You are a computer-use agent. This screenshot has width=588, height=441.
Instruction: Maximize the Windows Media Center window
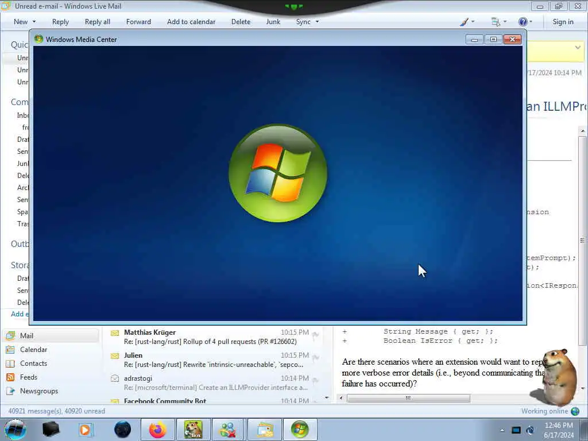click(x=493, y=40)
